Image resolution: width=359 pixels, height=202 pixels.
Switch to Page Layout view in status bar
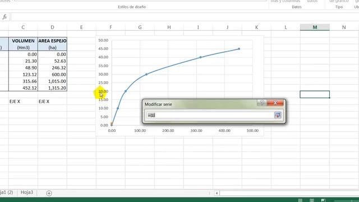(x=312, y=200)
